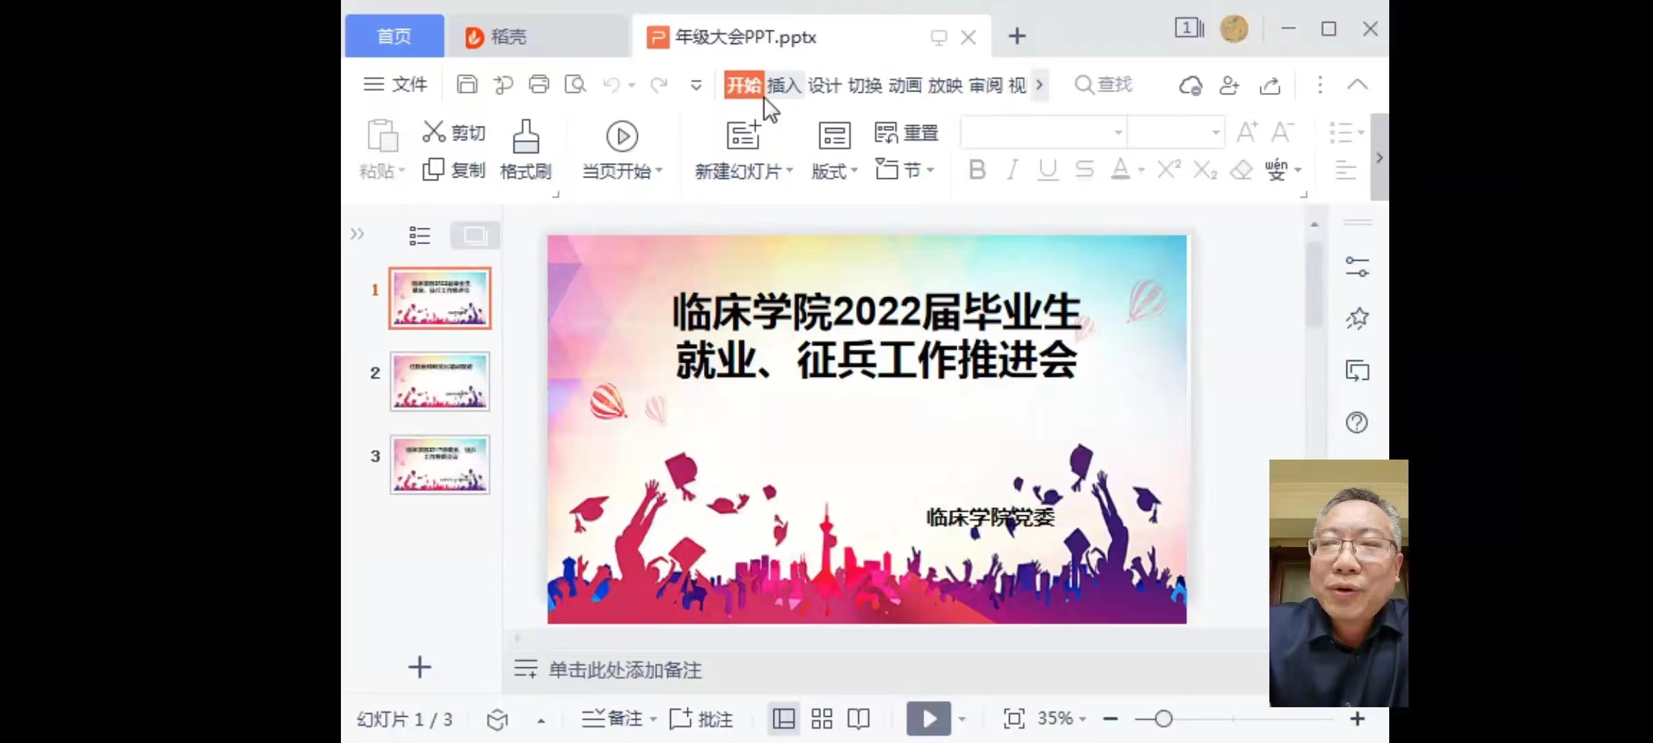Click the Cut (剪切) scissors icon

point(433,131)
